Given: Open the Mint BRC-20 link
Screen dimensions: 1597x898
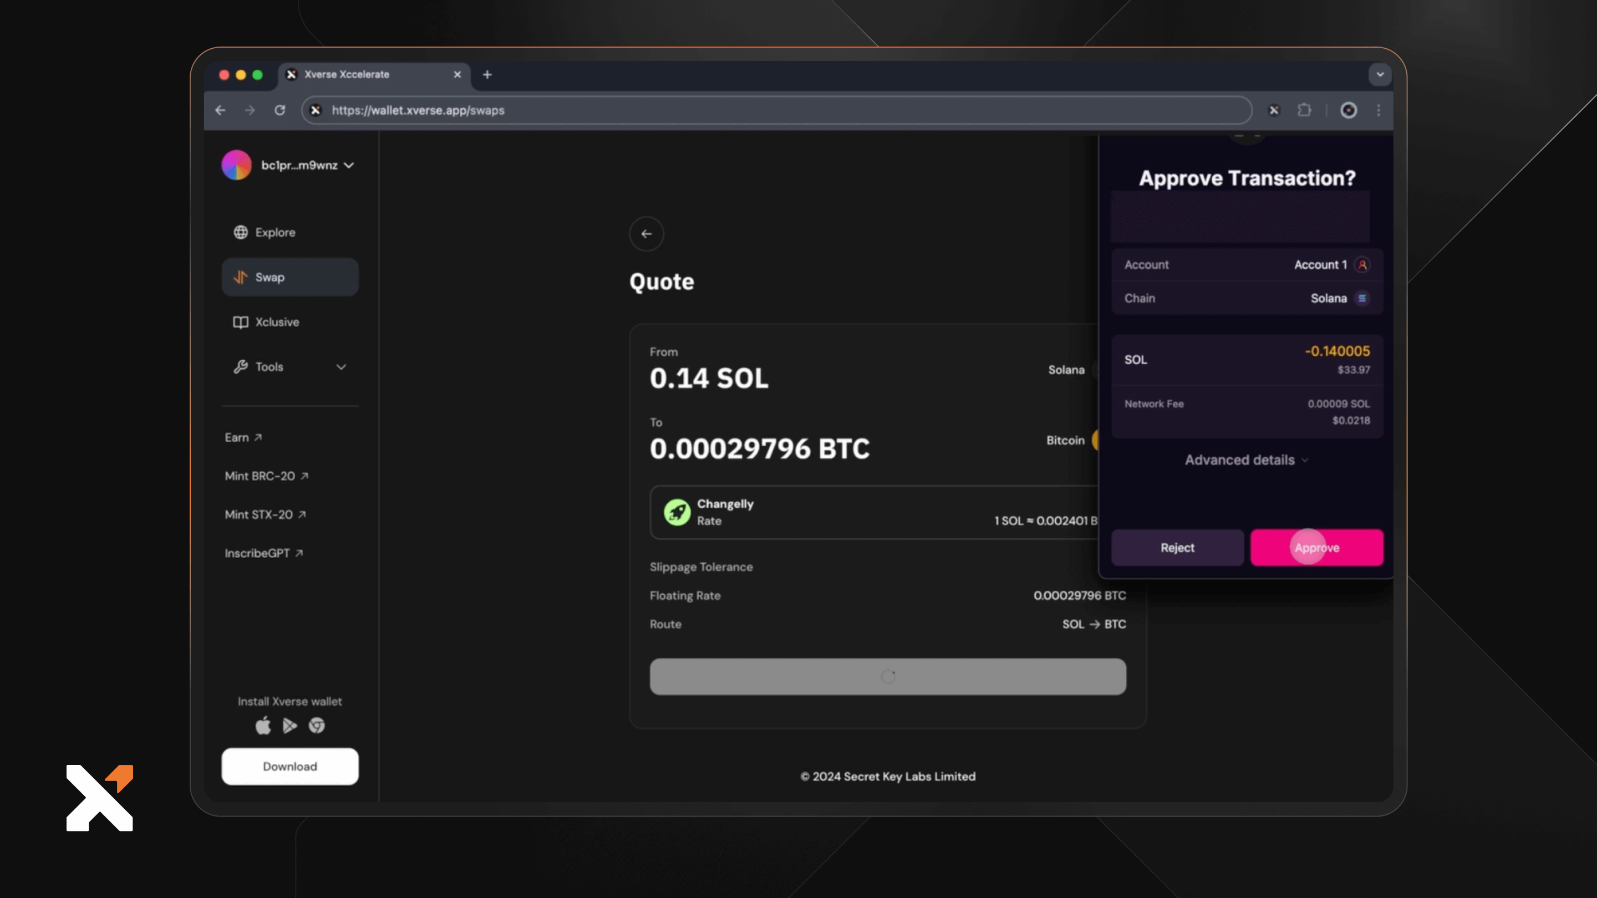Looking at the screenshot, I should 267,476.
